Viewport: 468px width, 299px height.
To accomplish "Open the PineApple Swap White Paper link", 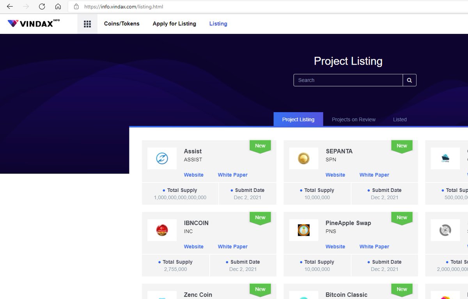I will tap(374, 246).
